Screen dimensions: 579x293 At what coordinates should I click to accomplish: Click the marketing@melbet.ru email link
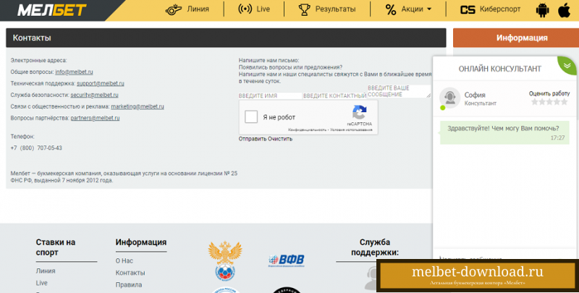(x=138, y=106)
